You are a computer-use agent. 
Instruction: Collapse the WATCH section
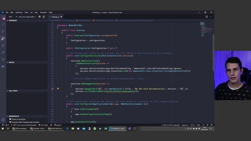[x=27, y=62]
